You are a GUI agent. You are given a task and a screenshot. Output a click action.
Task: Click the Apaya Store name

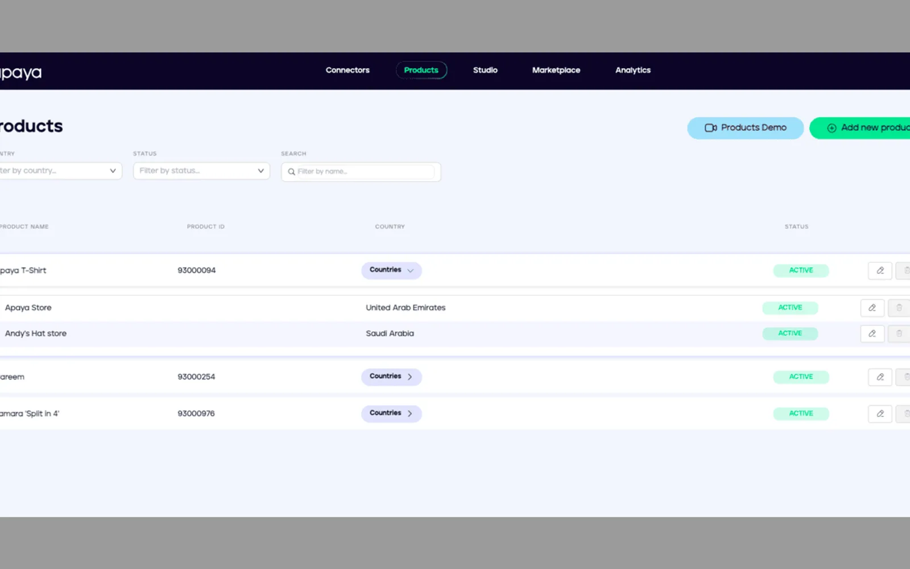click(28, 308)
